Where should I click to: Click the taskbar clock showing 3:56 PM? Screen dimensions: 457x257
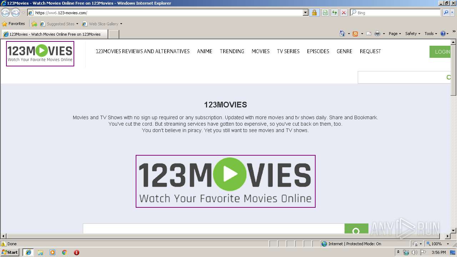point(438,252)
